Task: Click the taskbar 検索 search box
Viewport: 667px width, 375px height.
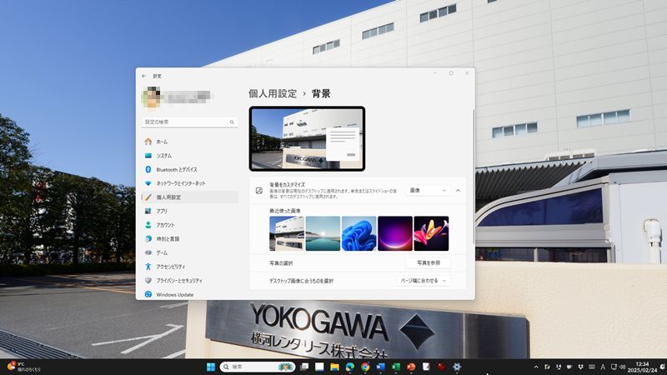Action: coord(258,367)
